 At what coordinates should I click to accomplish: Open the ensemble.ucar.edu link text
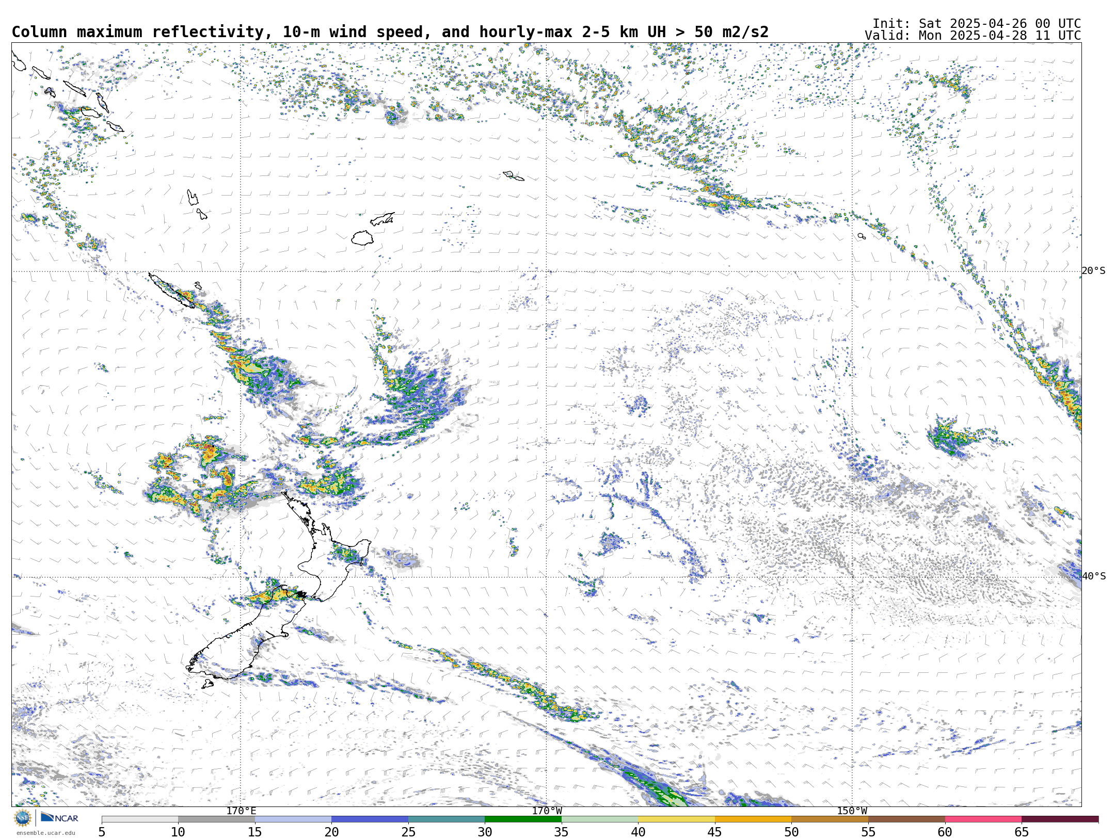click(x=45, y=833)
